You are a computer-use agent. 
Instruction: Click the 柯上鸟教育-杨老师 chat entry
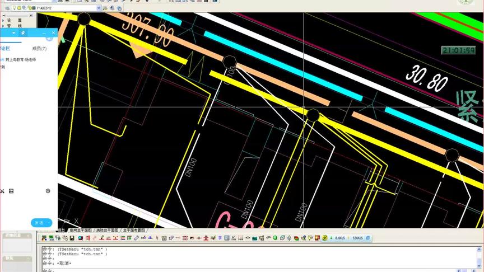click(x=20, y=59)
